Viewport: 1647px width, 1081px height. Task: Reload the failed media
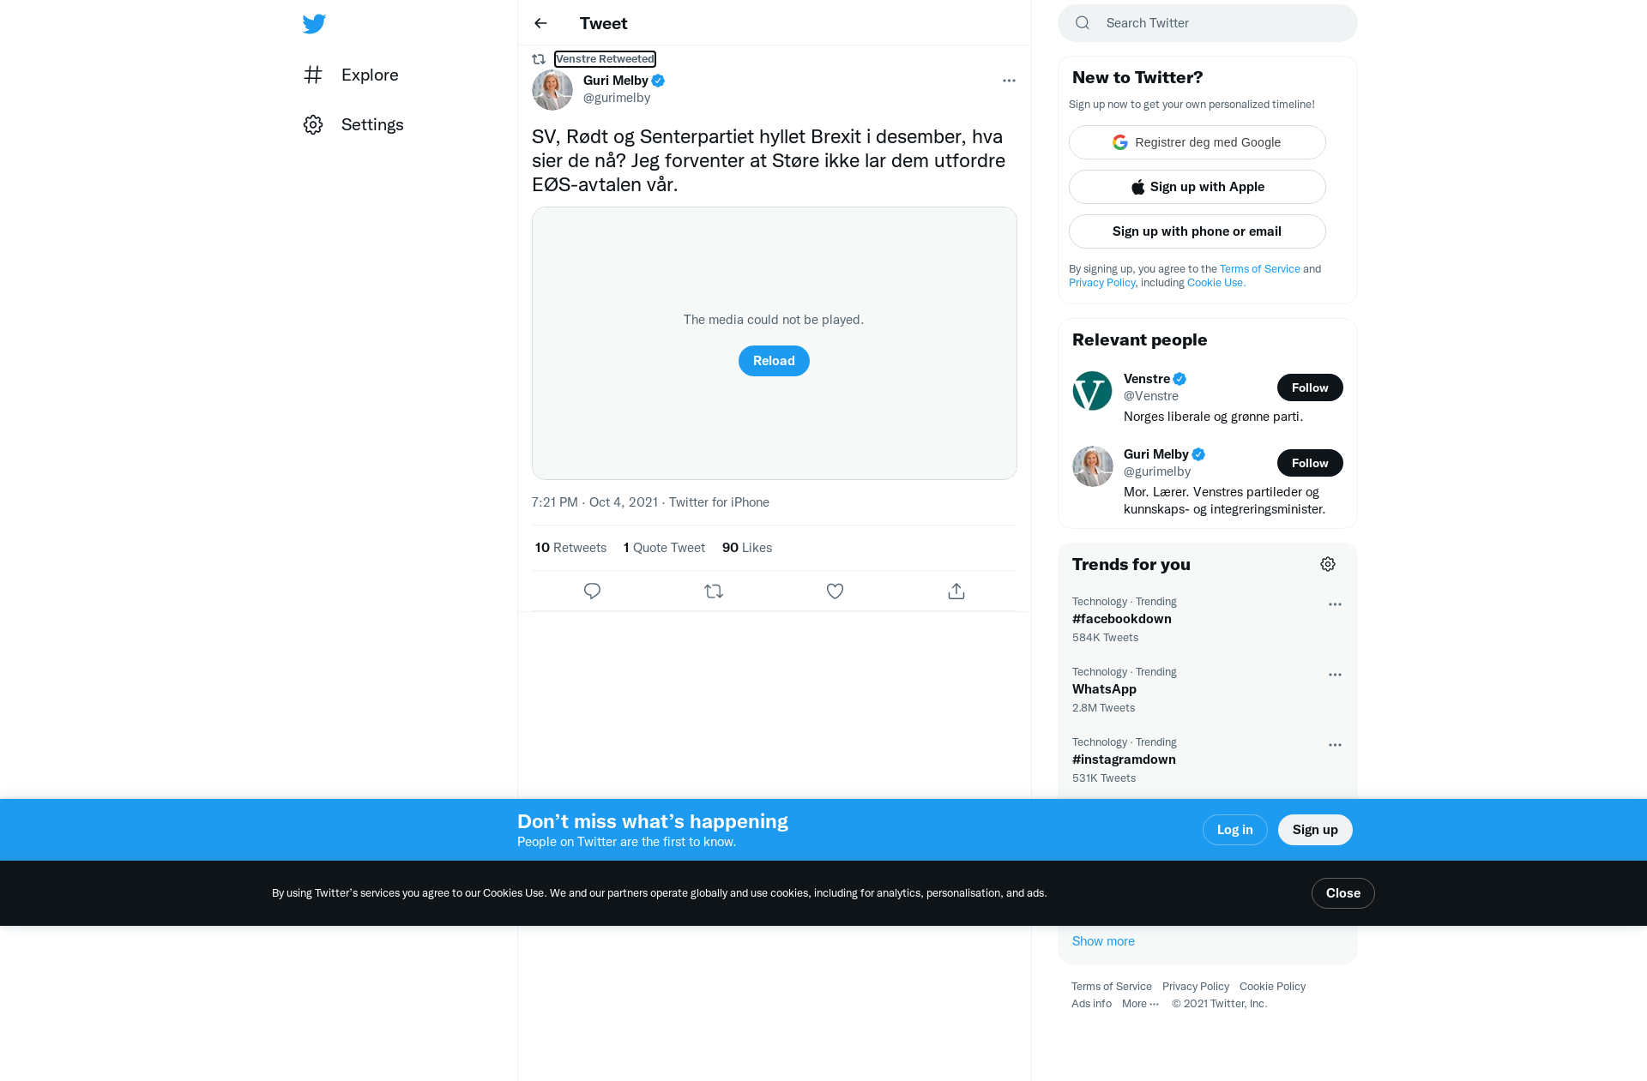[774, 361]
